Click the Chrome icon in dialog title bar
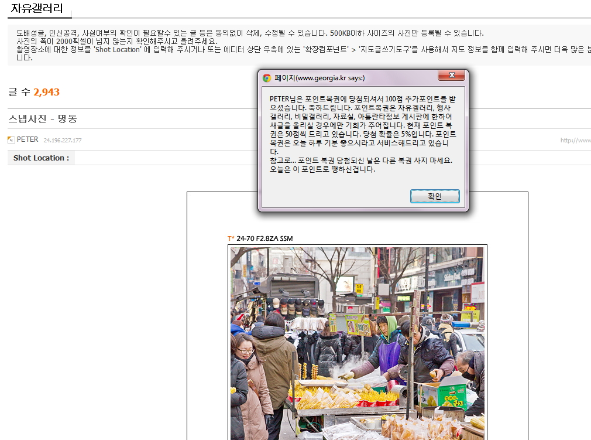Viewport: 591px width, 440px height. 267,78
